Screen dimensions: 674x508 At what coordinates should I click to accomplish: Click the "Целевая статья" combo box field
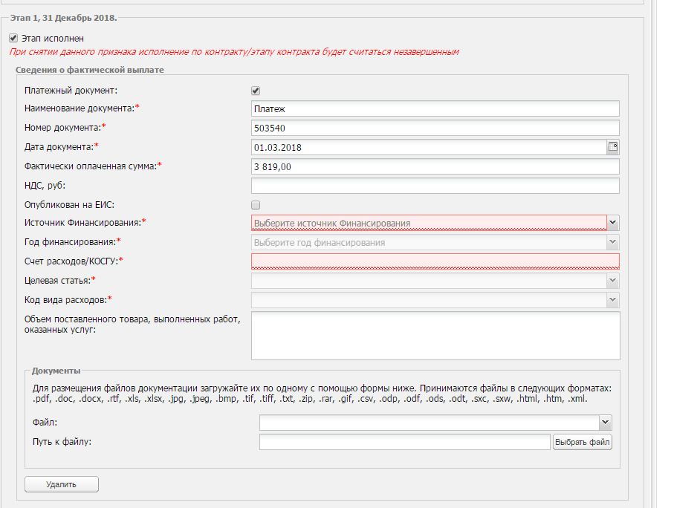[x=429, y=281]
